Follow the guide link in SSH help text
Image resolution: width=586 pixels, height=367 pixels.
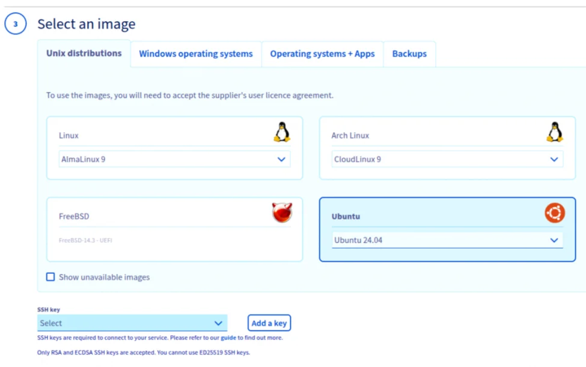coord(228,338)
